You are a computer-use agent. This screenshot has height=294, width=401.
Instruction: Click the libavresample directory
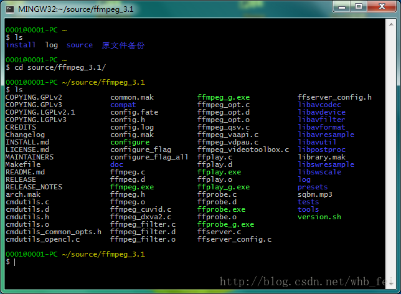326,135
